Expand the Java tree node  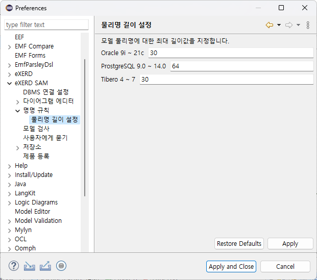[9, 185]
